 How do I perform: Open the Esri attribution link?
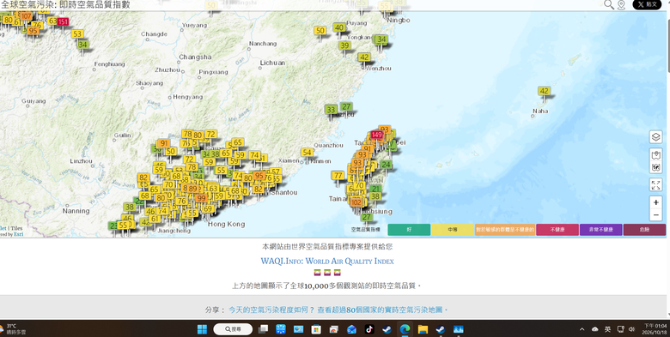click(x=18, y=234)
